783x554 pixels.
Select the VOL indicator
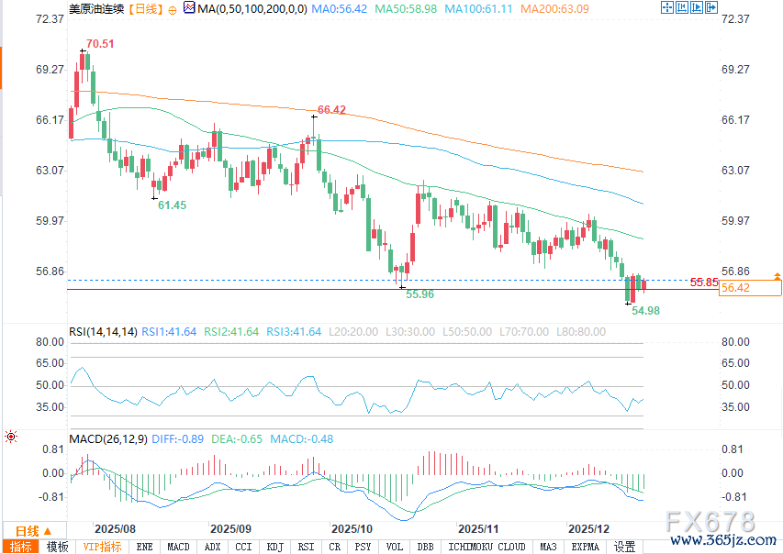pyautogui.click(x=395, y=547)
